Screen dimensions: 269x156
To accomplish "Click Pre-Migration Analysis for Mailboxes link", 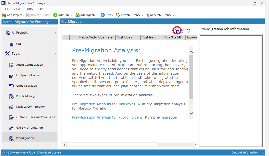I will point(104,104).
